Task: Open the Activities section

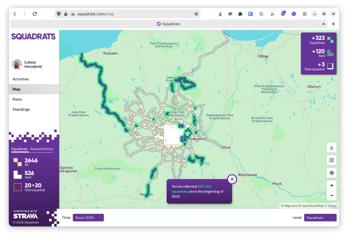Action: click(21, 79)
